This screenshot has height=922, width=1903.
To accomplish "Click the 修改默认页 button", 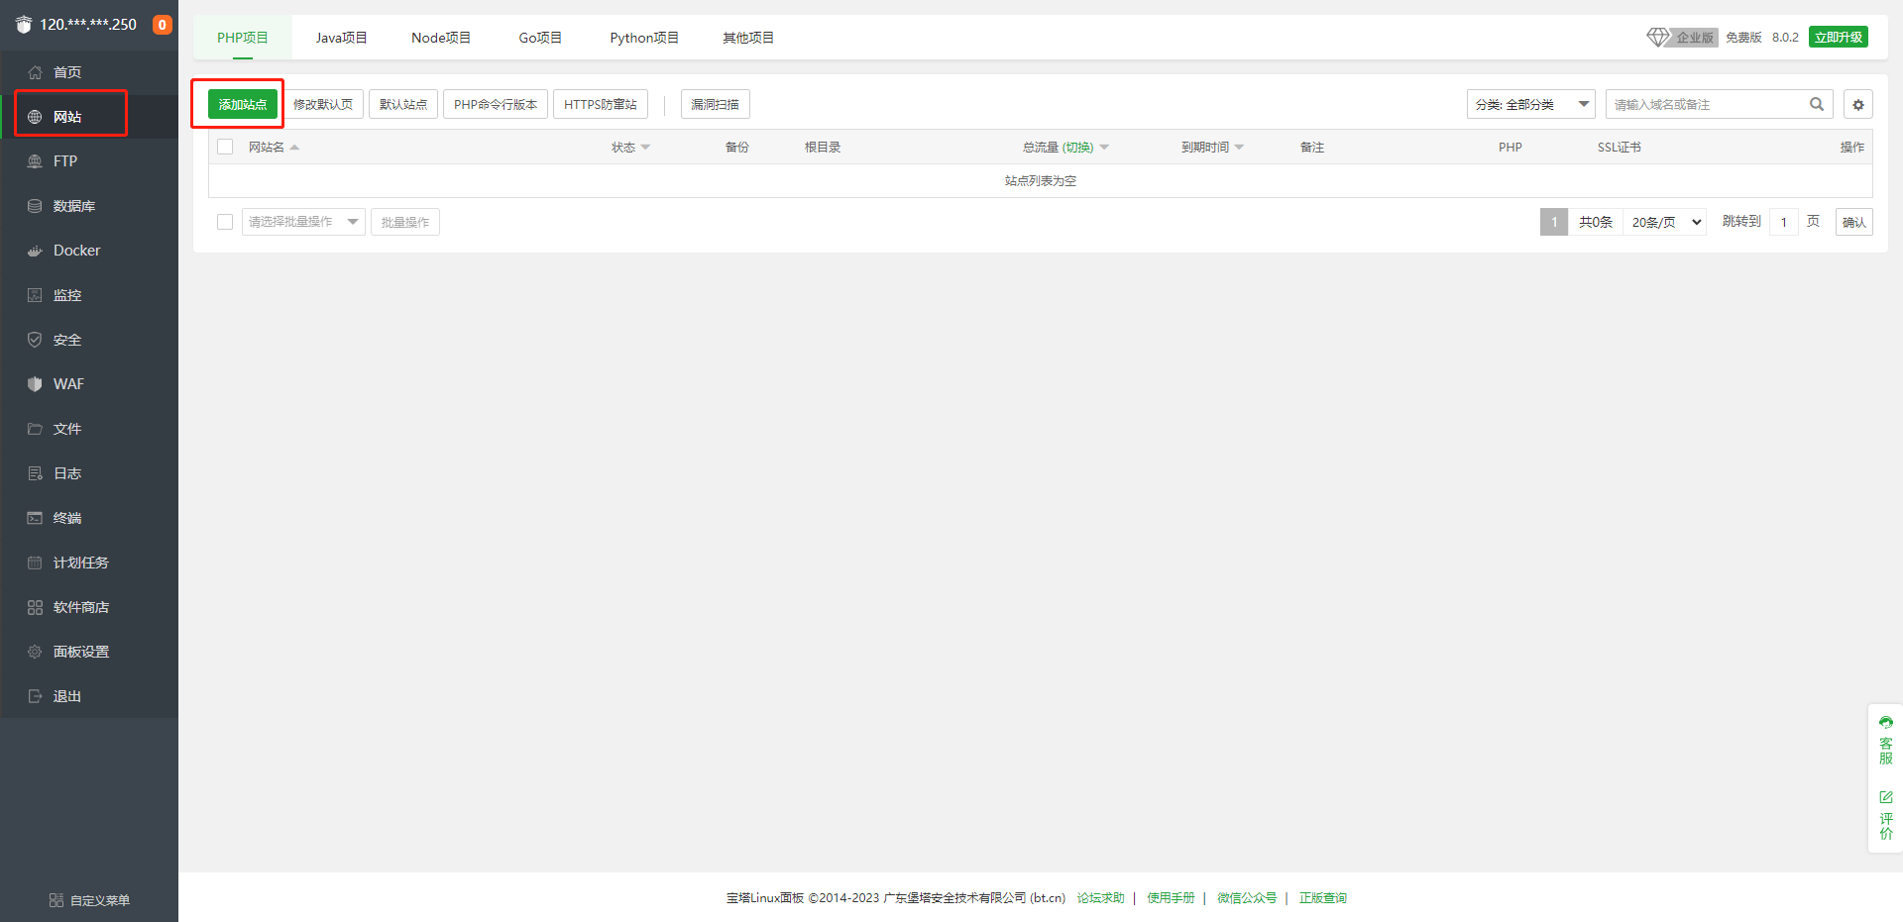I will point(323,104).
